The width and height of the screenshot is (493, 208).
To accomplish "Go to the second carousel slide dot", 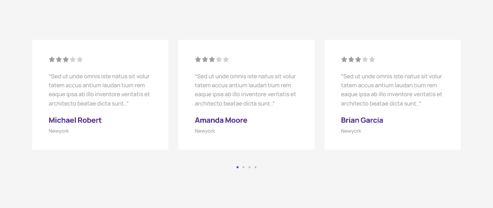I will coord(244,167).
